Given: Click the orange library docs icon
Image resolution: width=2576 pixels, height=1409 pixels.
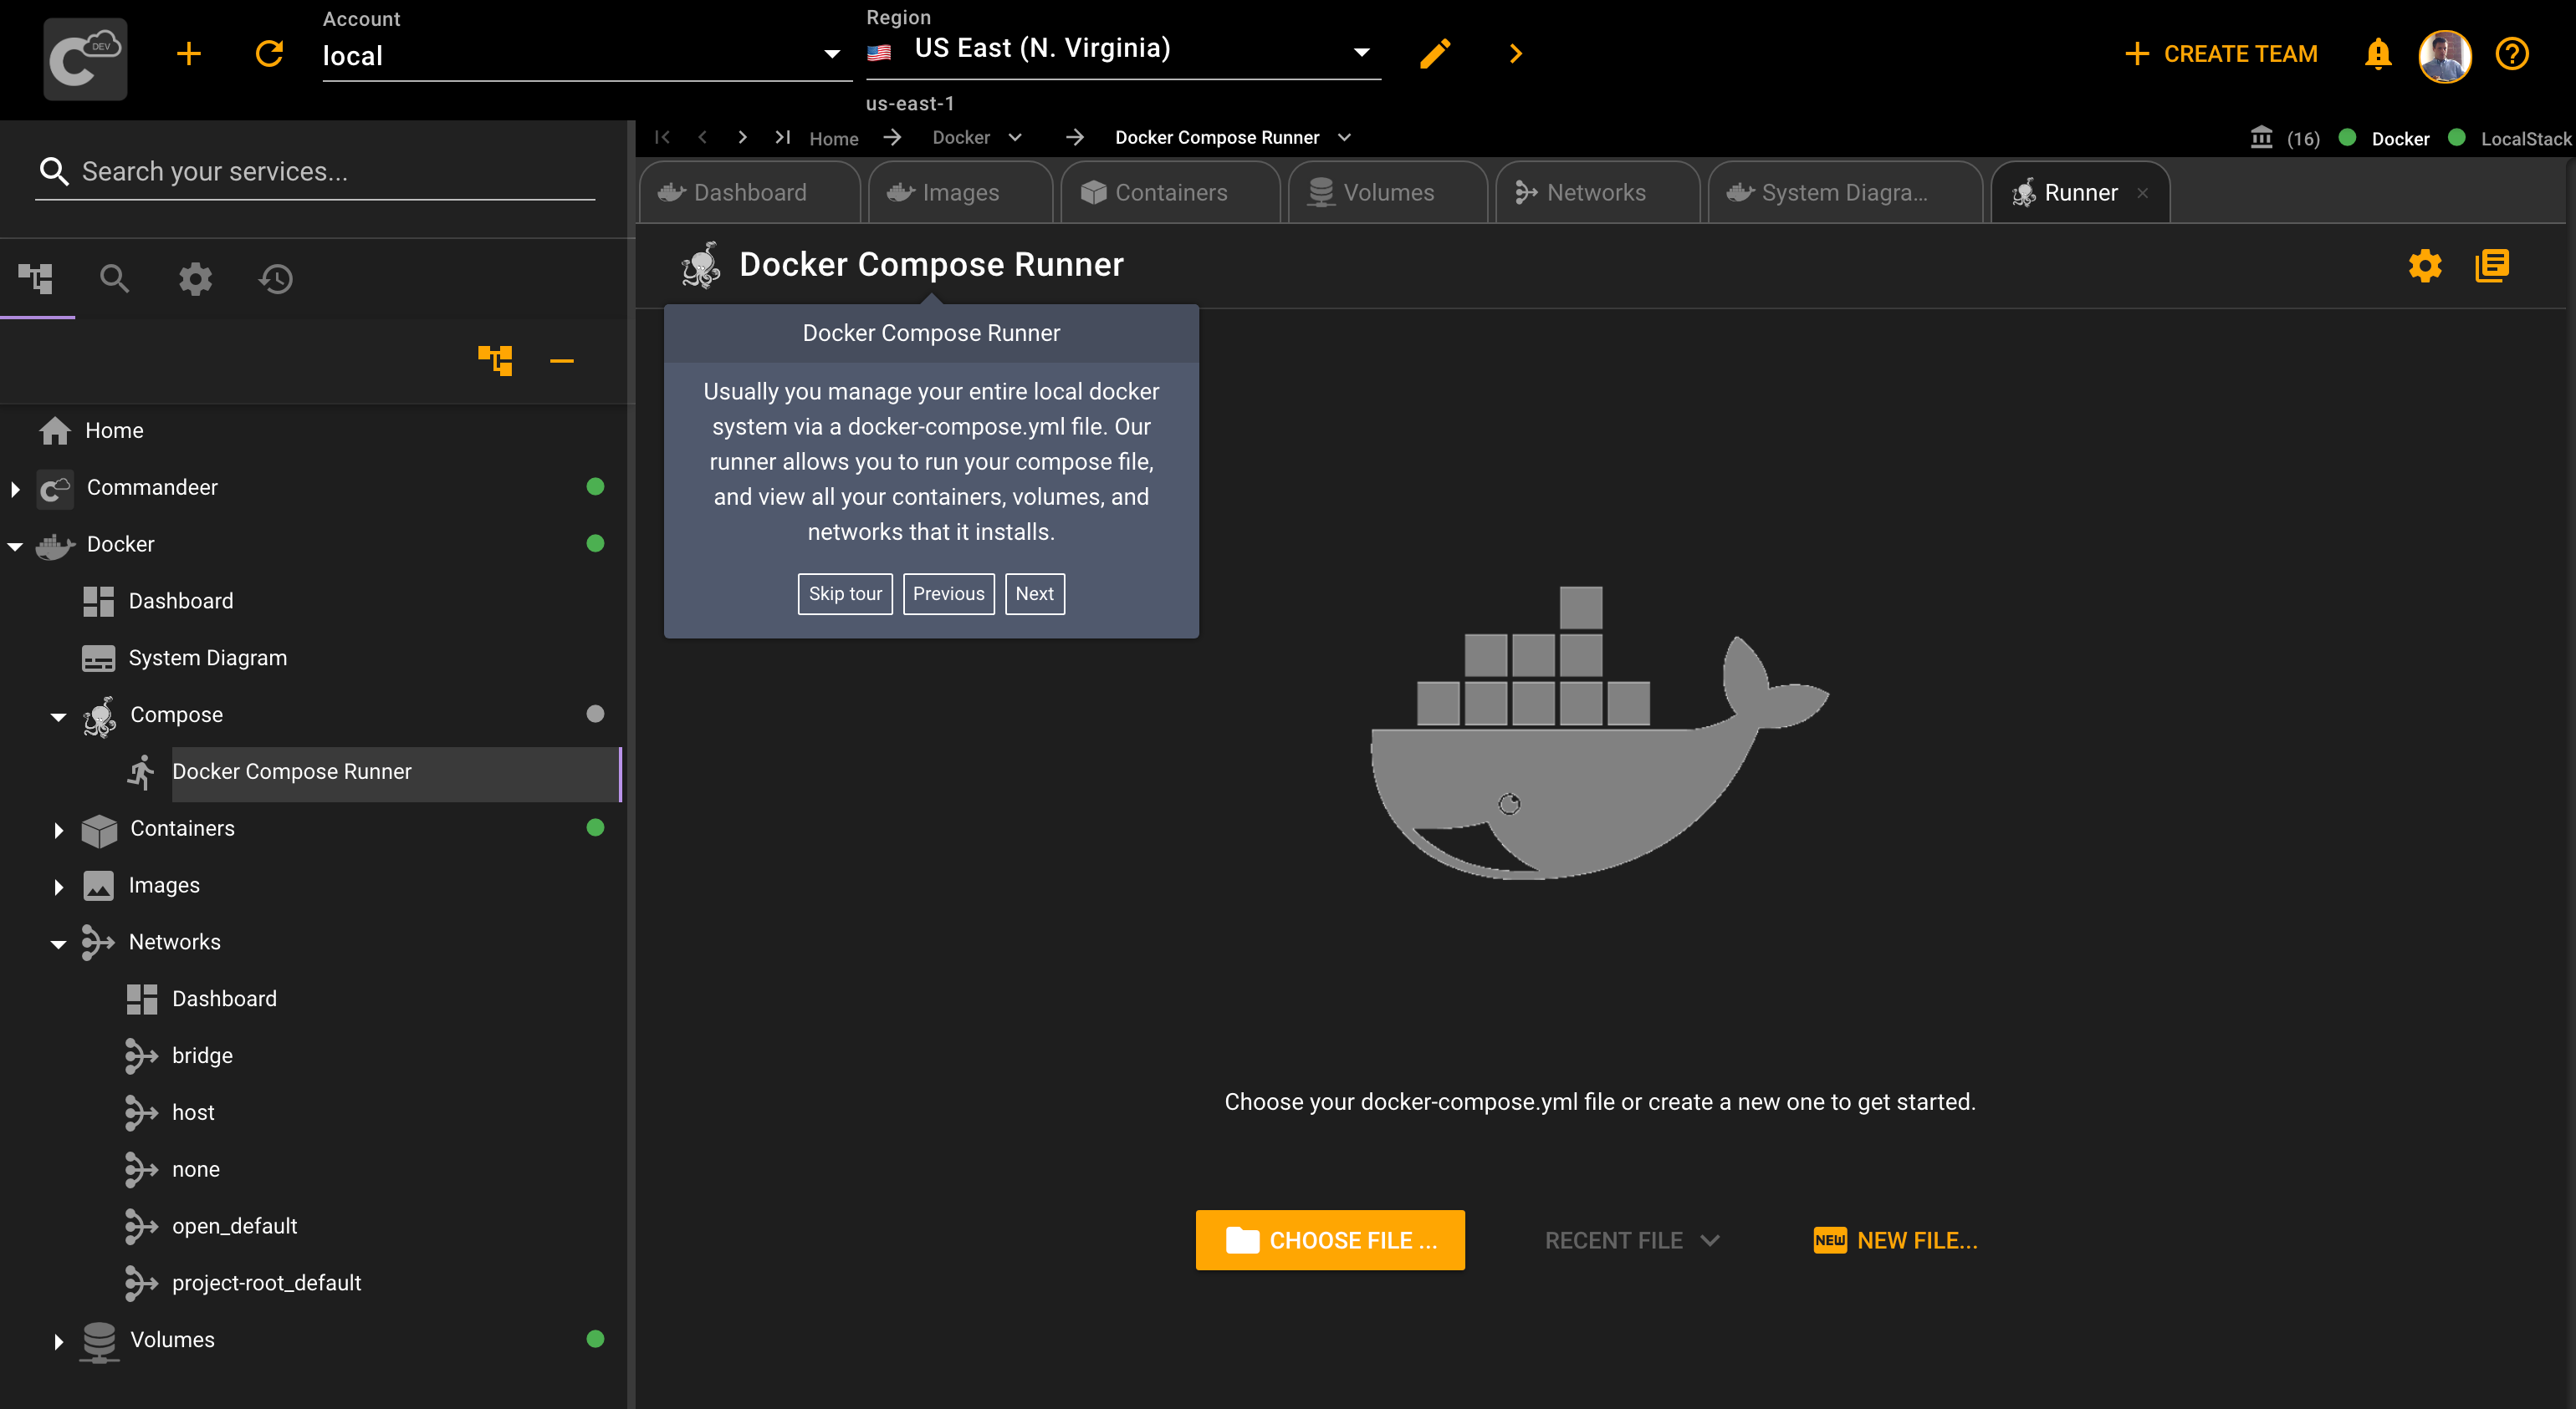Looking at the screenshot, I should pos(2492,266).
